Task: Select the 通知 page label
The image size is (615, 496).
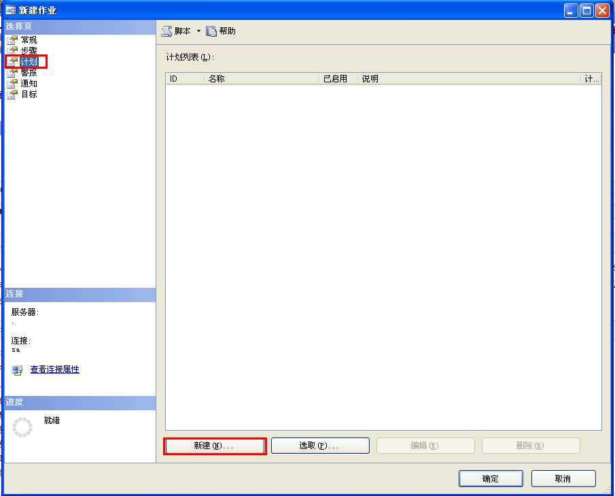Action: click(29, 84)
